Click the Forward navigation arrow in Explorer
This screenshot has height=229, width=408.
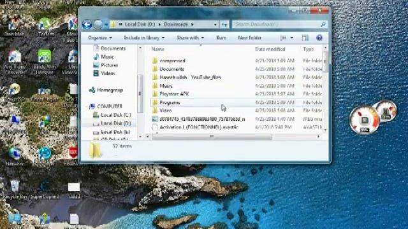coord(98,24)
